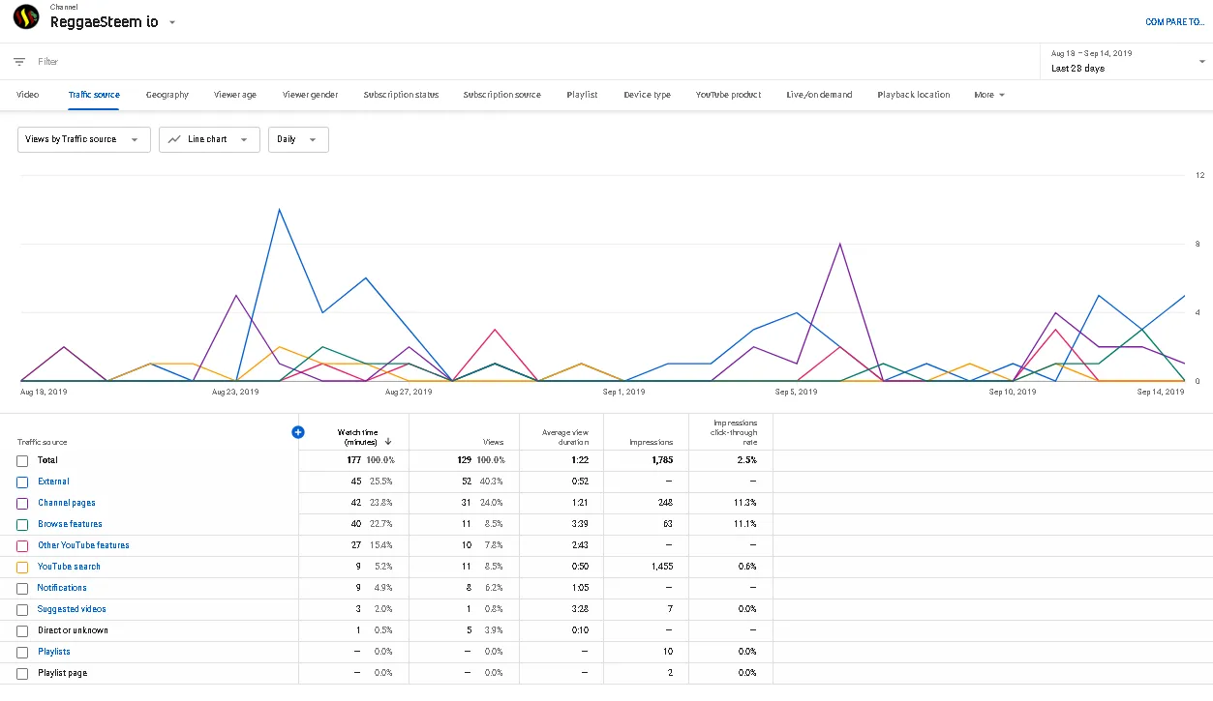
Task: Enable the YouTube search checkbox
Action: 22,568
